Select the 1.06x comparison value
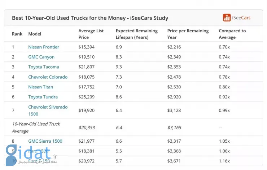The height and width of the screenshot is (170, 267). (224, 151)
